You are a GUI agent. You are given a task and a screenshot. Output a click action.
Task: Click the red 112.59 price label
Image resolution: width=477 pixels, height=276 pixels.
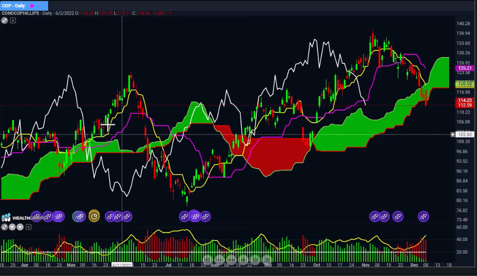point(464,105)
